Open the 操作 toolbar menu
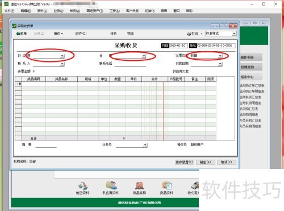The width and height of the screenshot is (284, 211). pos(59,34)
